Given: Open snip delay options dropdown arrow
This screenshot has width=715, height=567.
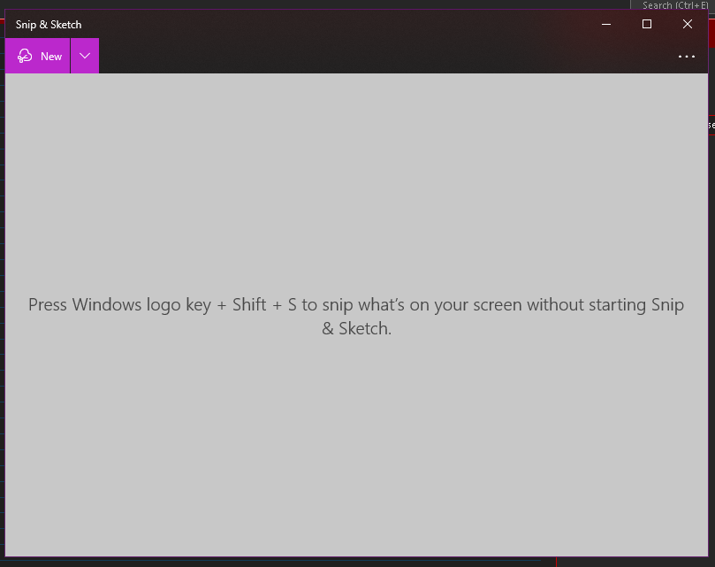Looking at the screenshot, I should [85, 56].
